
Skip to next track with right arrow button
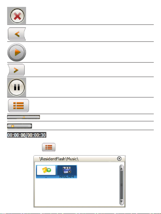point(16,70)
